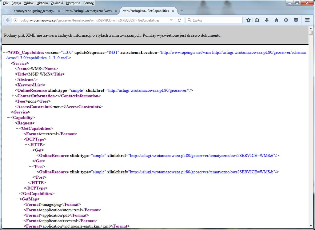This screenshot has width=315, height=230.
Task: Close the uslugi tematyczne/wms tab
Action: tap(116, 11)
